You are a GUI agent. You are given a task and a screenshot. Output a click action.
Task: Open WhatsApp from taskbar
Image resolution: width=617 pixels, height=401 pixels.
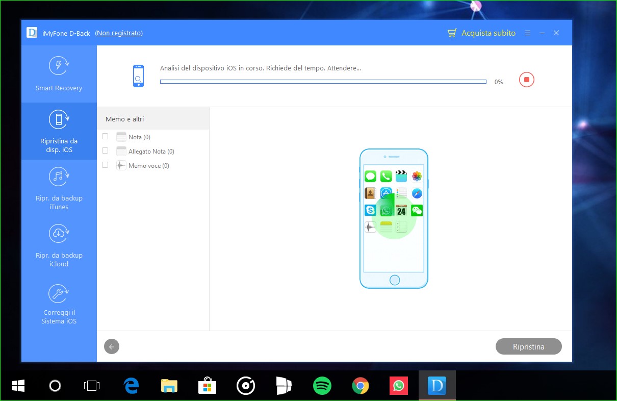399,386
